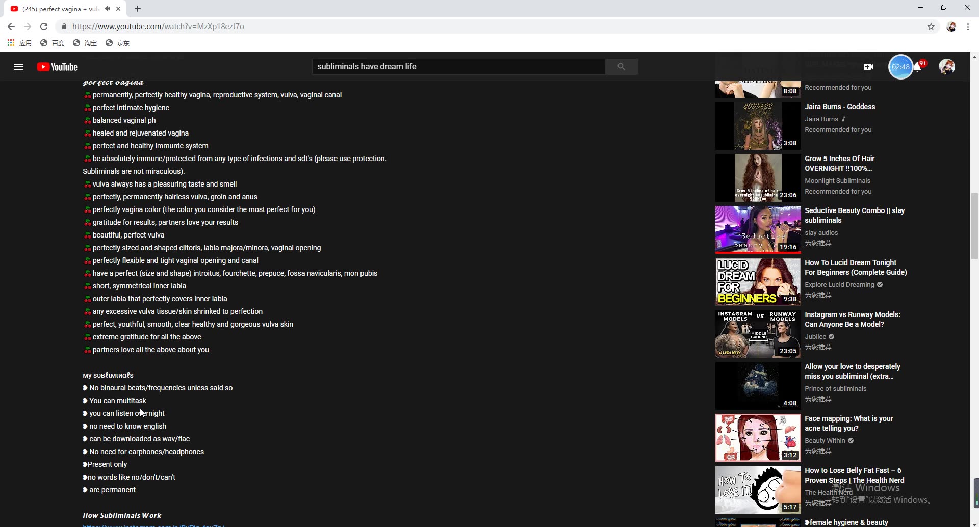This screenshot has height=527, width=979.
Task: Open notifications bell with 9+ badge
Action: click(x=918, y=67)
